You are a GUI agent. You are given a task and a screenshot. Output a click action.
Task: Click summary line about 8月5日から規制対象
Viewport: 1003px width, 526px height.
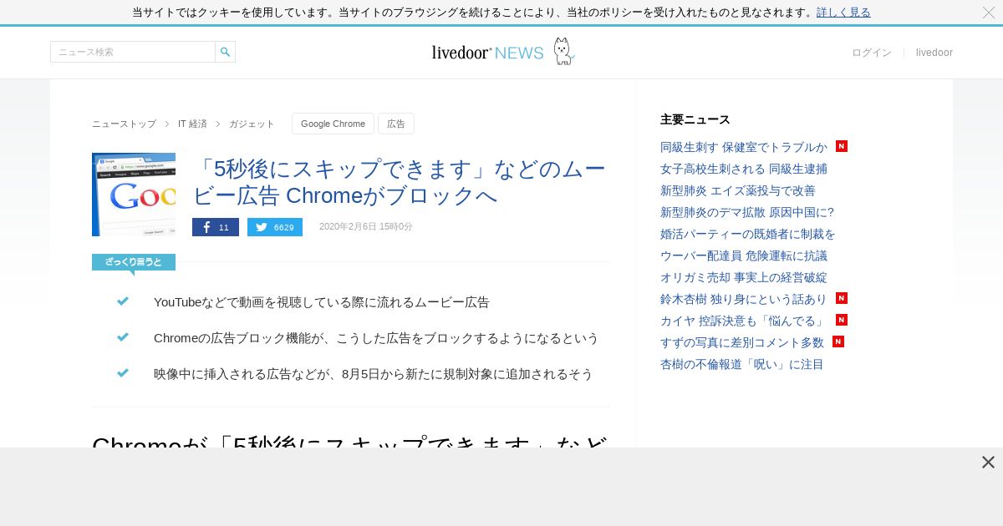[x=374, y=374]
